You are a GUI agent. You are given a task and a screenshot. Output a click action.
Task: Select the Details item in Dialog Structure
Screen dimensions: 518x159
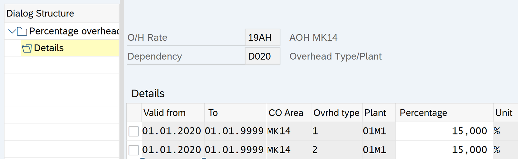tap(49, 48)
